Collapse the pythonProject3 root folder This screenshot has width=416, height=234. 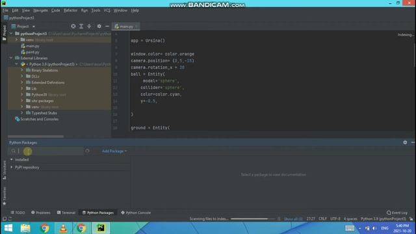pyautogui.click(x=11, y=34)
